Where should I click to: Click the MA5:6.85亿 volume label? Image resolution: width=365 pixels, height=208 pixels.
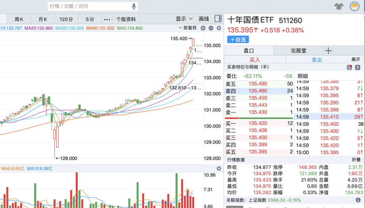pos(13,168)
